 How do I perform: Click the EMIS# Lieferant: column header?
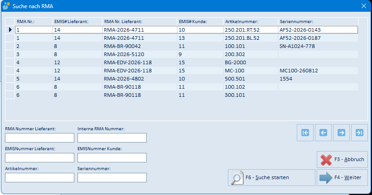(77, 22)
